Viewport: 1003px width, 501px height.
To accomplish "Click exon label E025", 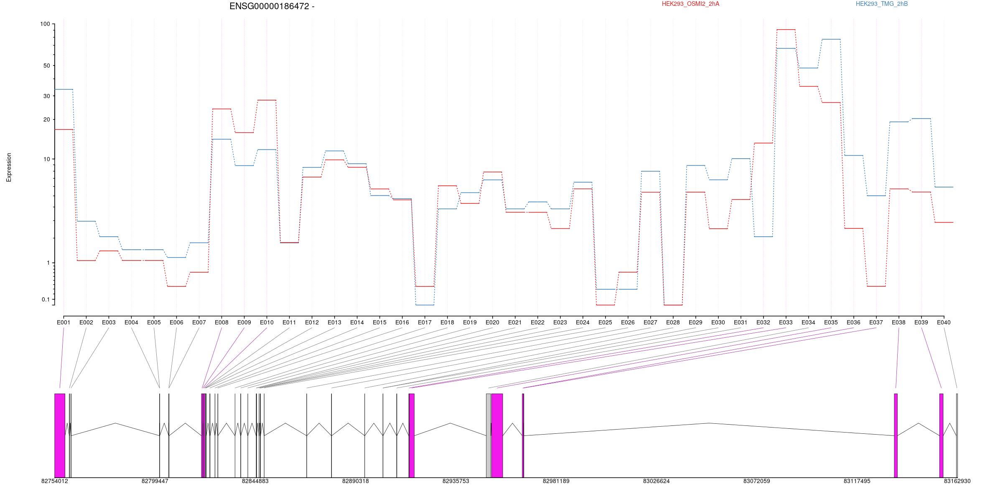I will tap(605, 322).
